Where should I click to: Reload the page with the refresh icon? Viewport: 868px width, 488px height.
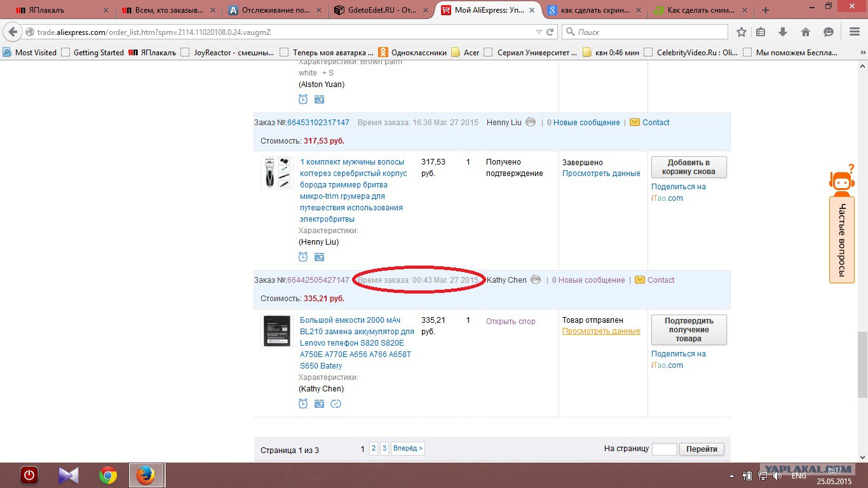pyautogui.click(x=550, y=32)
